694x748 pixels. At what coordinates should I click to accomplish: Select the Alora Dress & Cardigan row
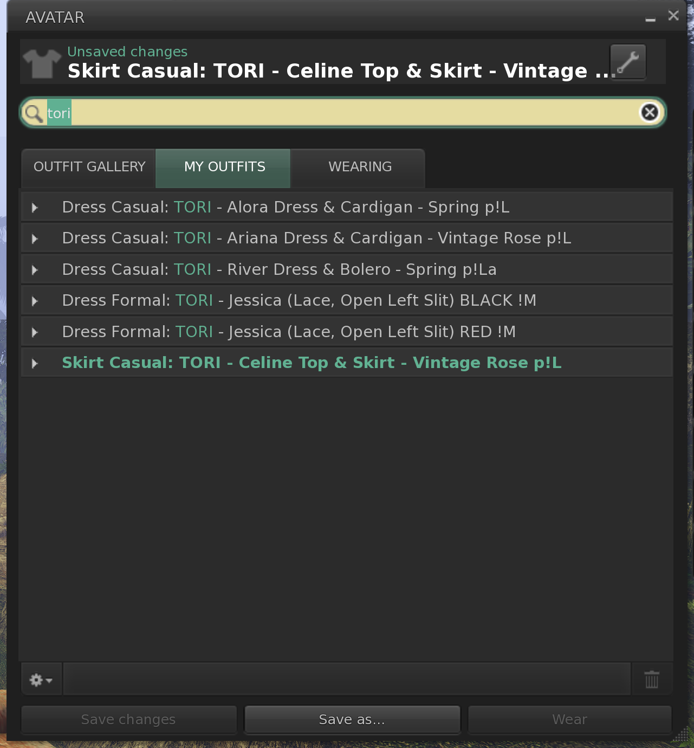tap(347, 207)
